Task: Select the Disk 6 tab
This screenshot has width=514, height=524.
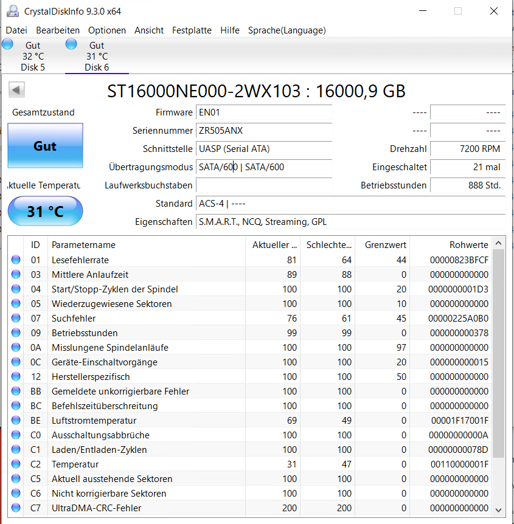Action: pyautogui.click(x=97, y=56)
